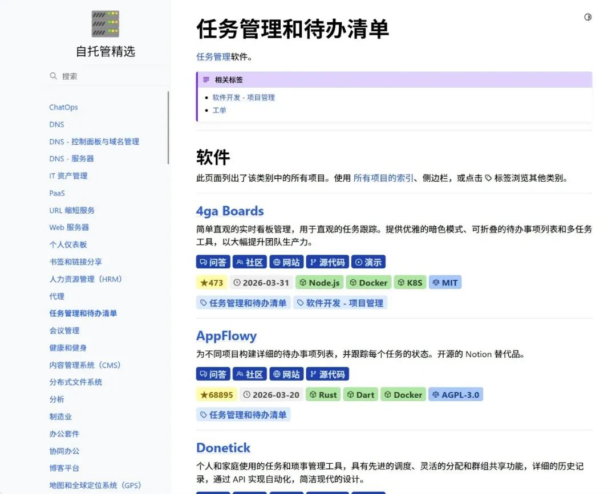Open 4ga Boards 问答 button
The image size is (616, 494).
213,262
